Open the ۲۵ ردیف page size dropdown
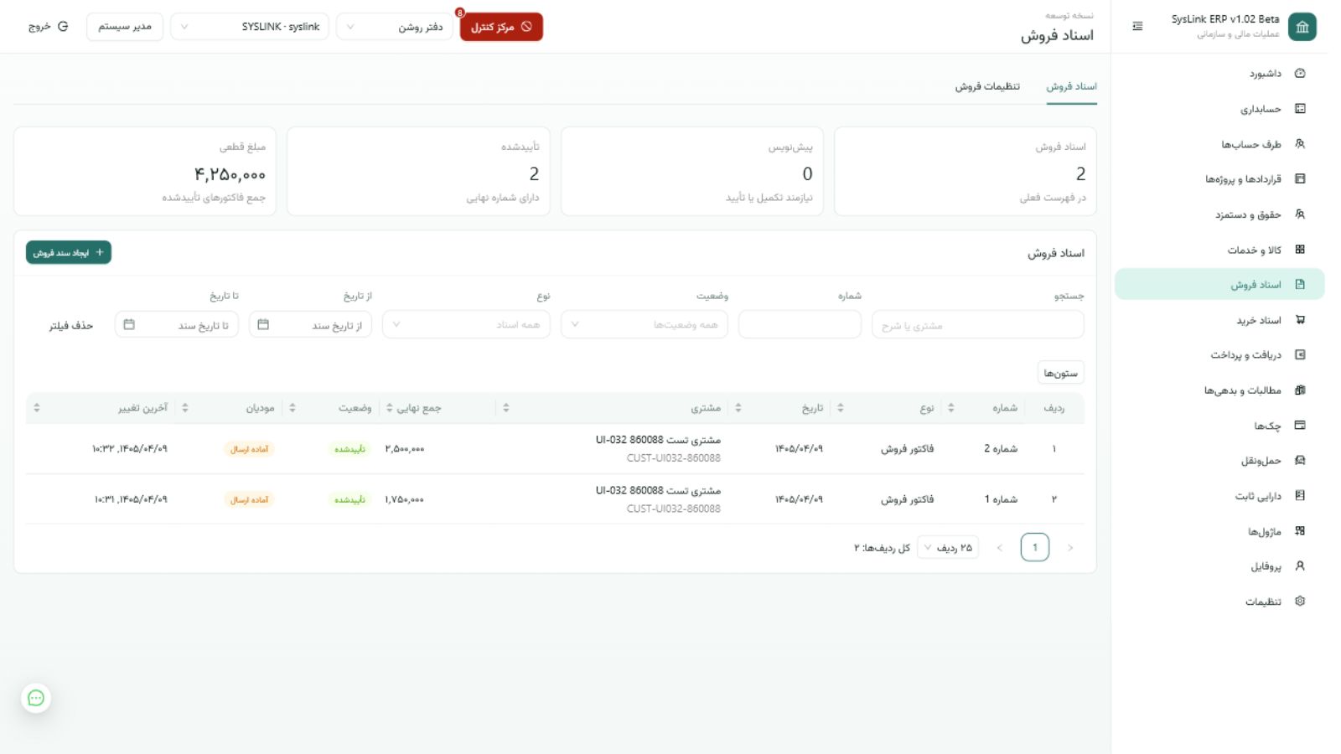The height and width of the screenshot is (754, 1341). (x=948, y=547)
